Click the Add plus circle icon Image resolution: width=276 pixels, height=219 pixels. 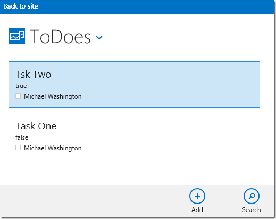pyautogui.click(x=197, y=196)
